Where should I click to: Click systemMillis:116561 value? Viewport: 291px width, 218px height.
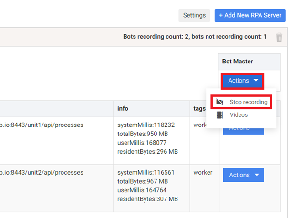(x=145, y=172)
